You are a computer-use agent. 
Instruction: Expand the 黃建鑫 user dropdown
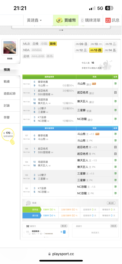tap(34, 20)
